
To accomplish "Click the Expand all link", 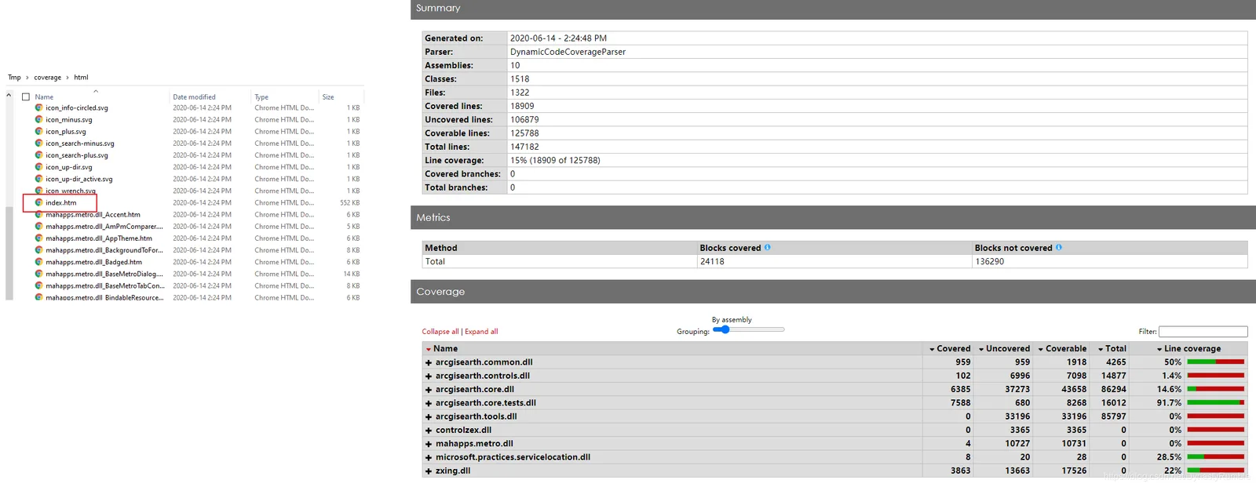I will tap(481, 332).
